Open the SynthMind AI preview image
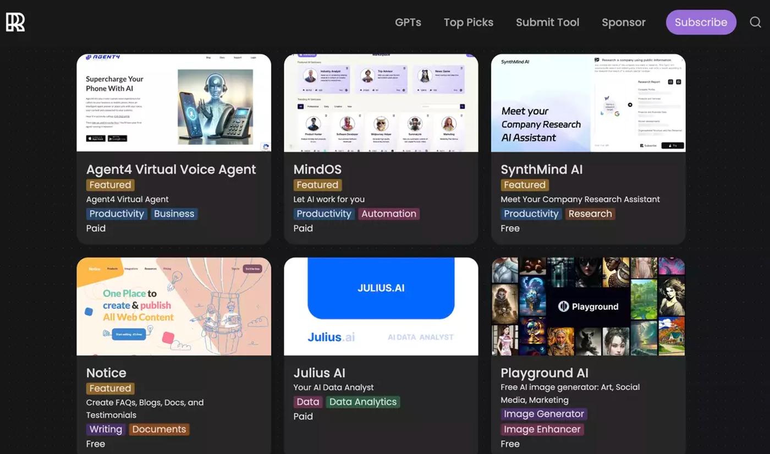Screen dimensions: 770x454 (588, 103)
